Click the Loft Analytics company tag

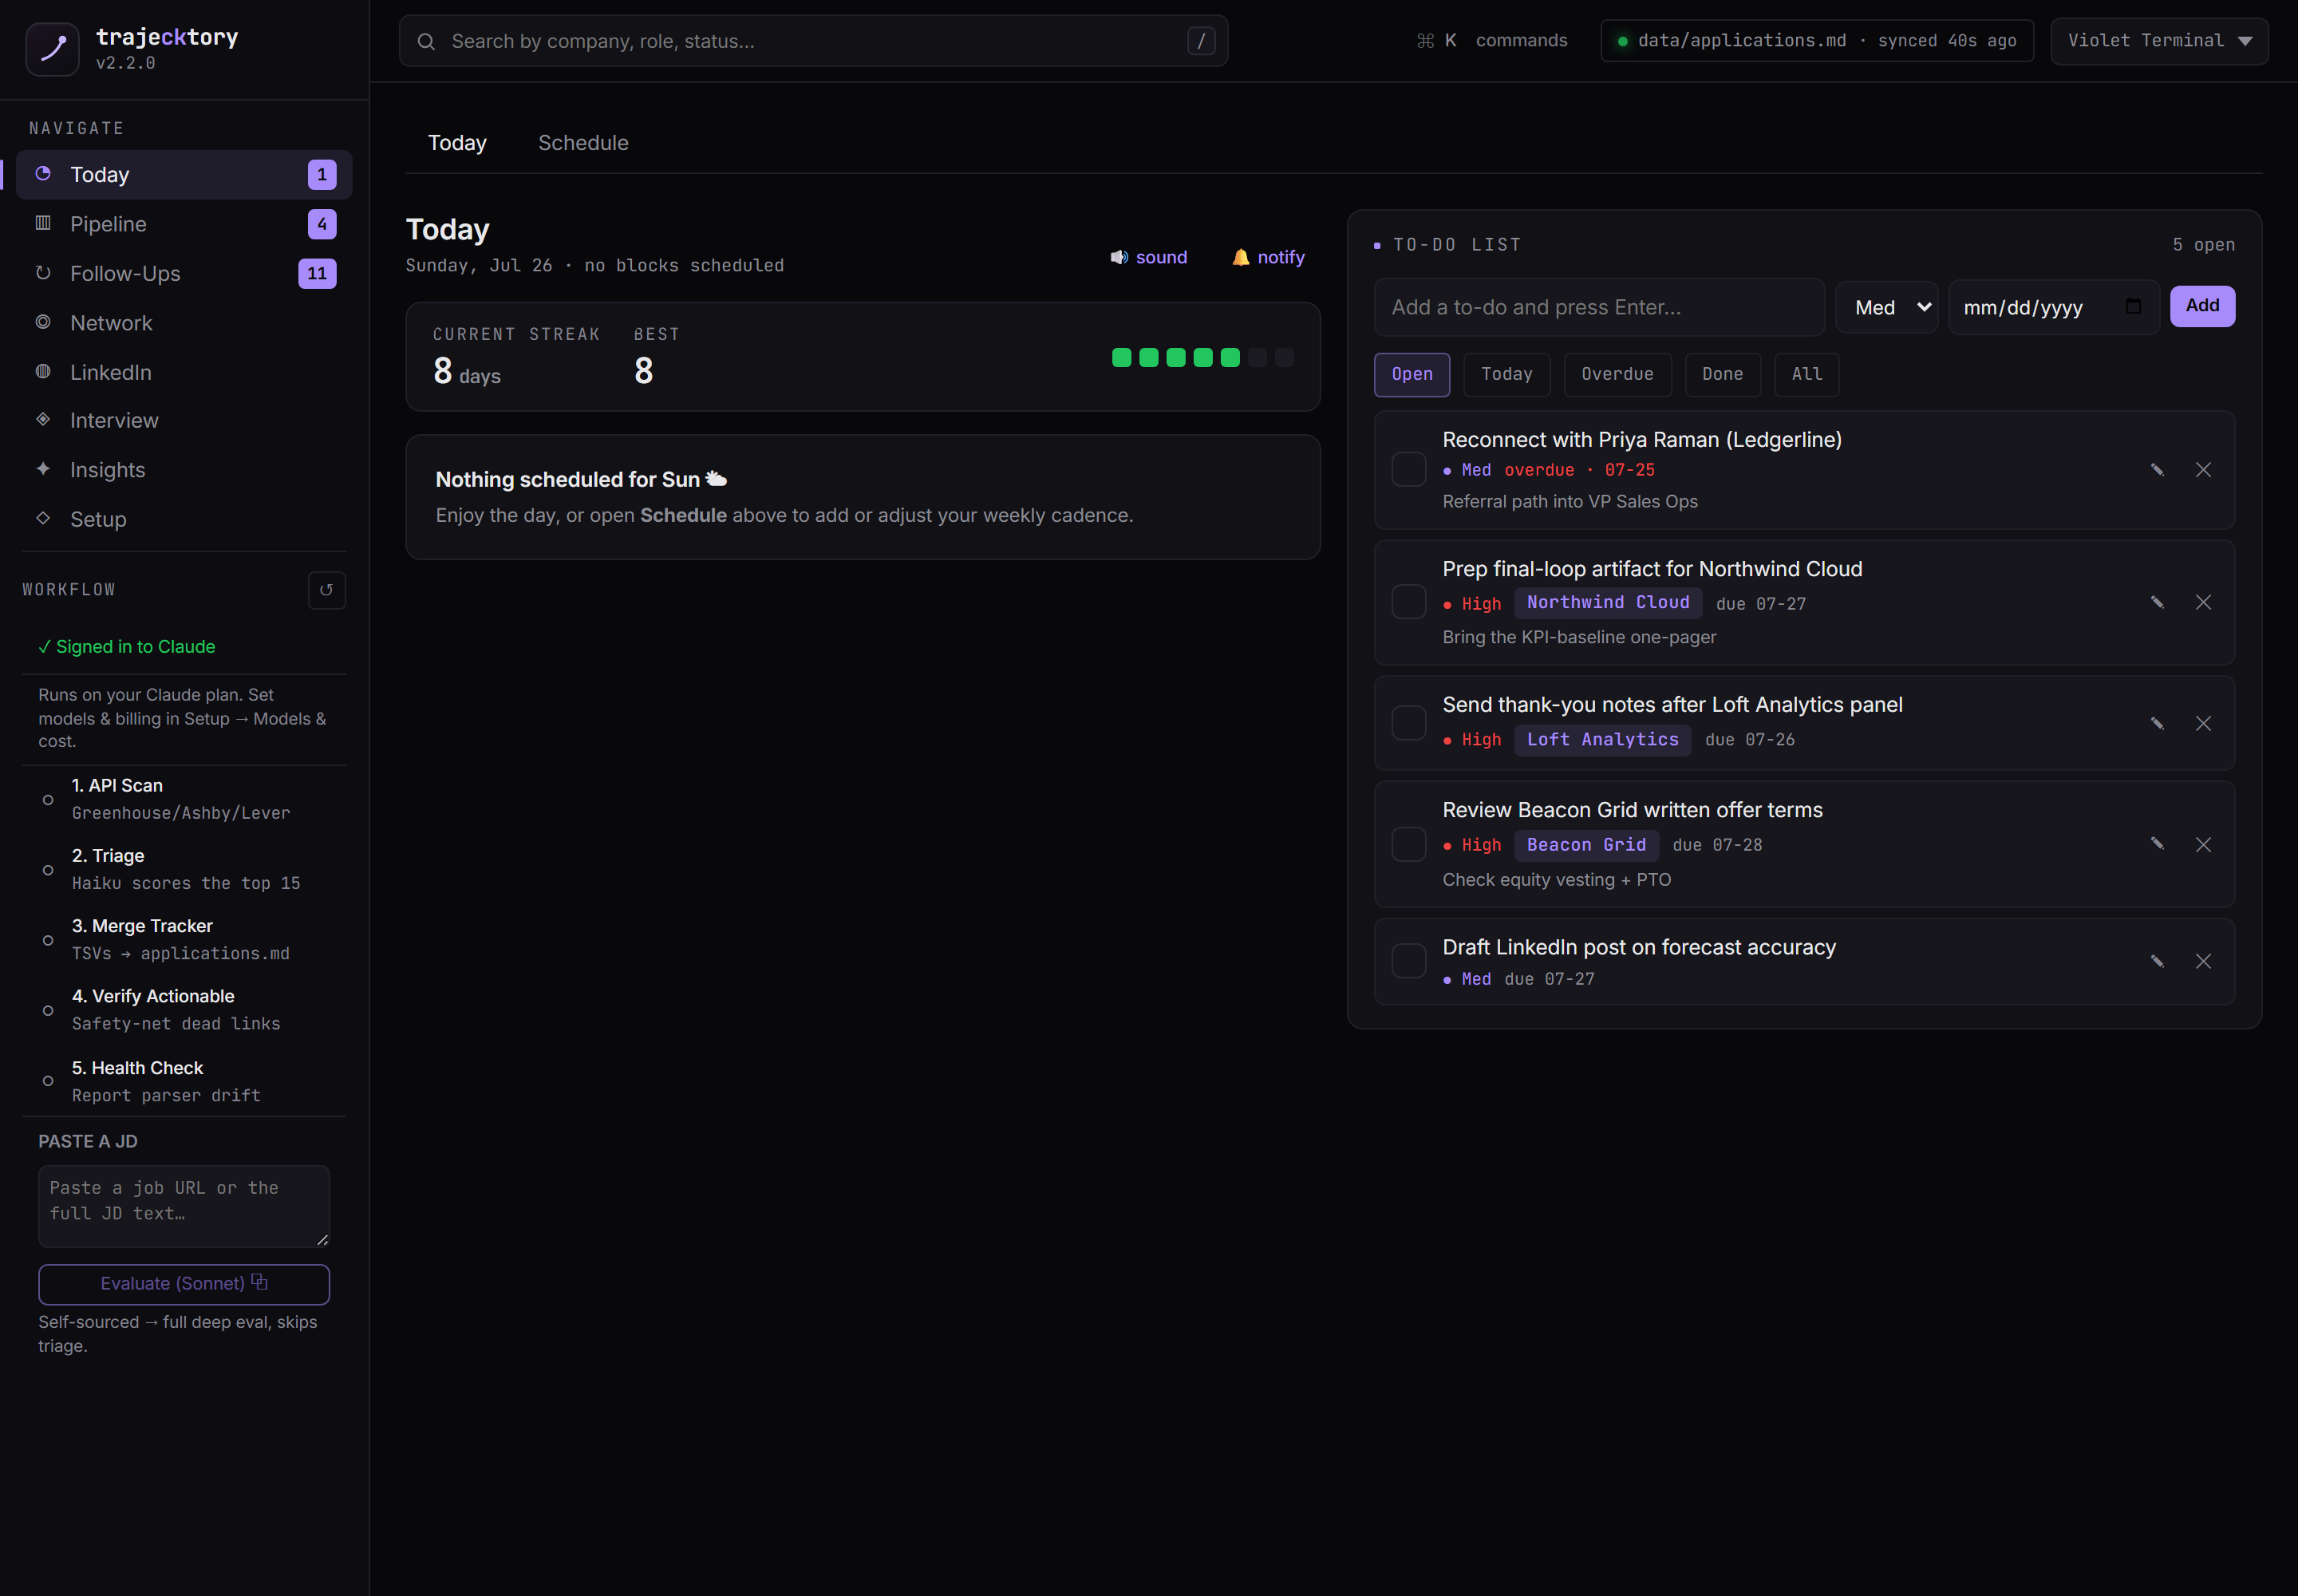pos(1602,739)
